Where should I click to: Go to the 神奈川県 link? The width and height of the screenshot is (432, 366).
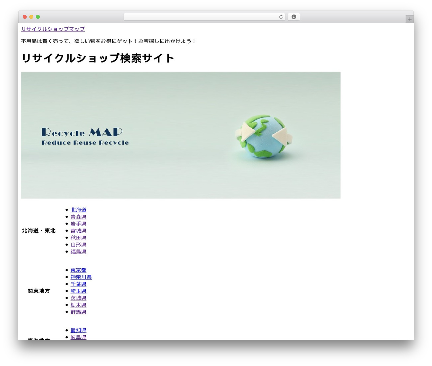click(81, 277)
